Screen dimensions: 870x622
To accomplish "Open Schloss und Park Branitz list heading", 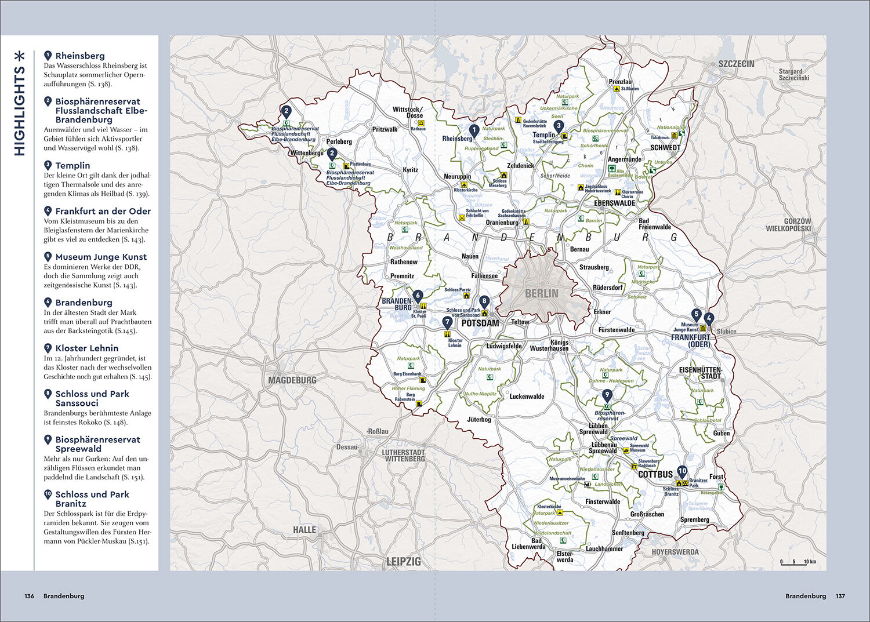I will [92, 499].
